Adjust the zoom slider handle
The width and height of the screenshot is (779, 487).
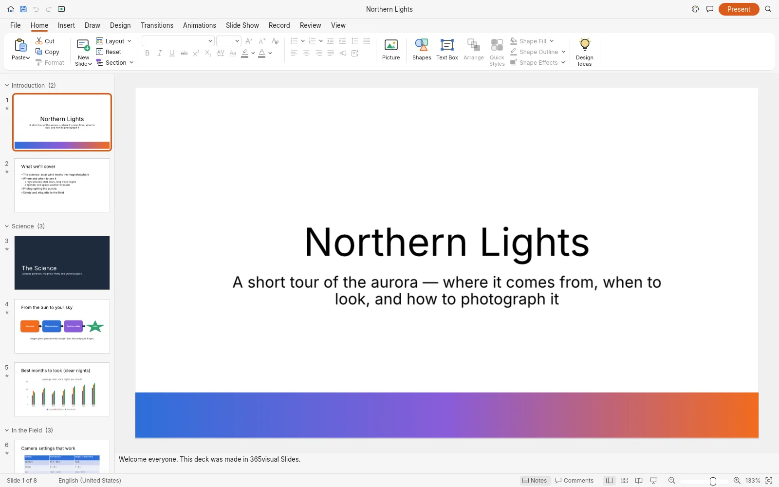coord(713,481)
